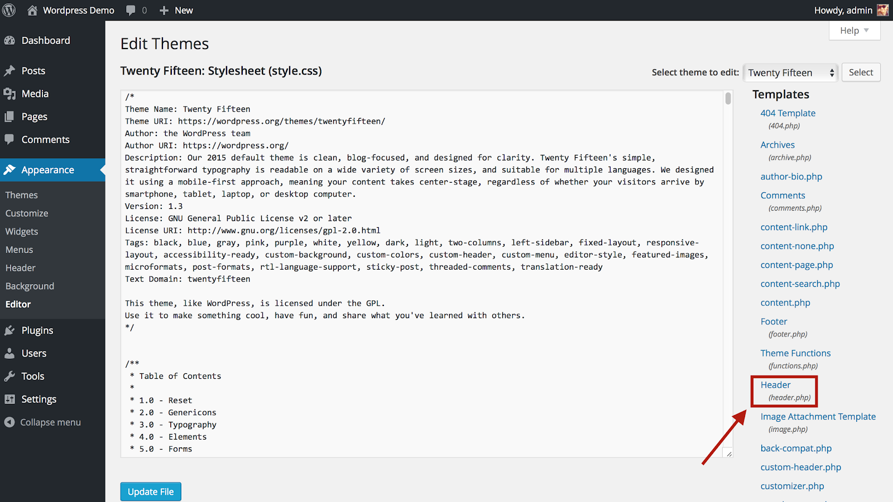Open the Twenty Fifteen theme selector dropdown
Screen dimensions: 893x502
[790, 72]
